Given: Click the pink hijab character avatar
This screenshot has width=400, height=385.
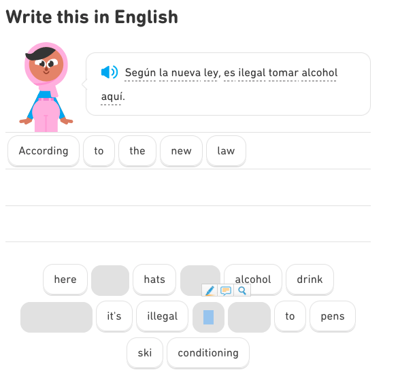Looking at the screenshot, I should [46, 88].
